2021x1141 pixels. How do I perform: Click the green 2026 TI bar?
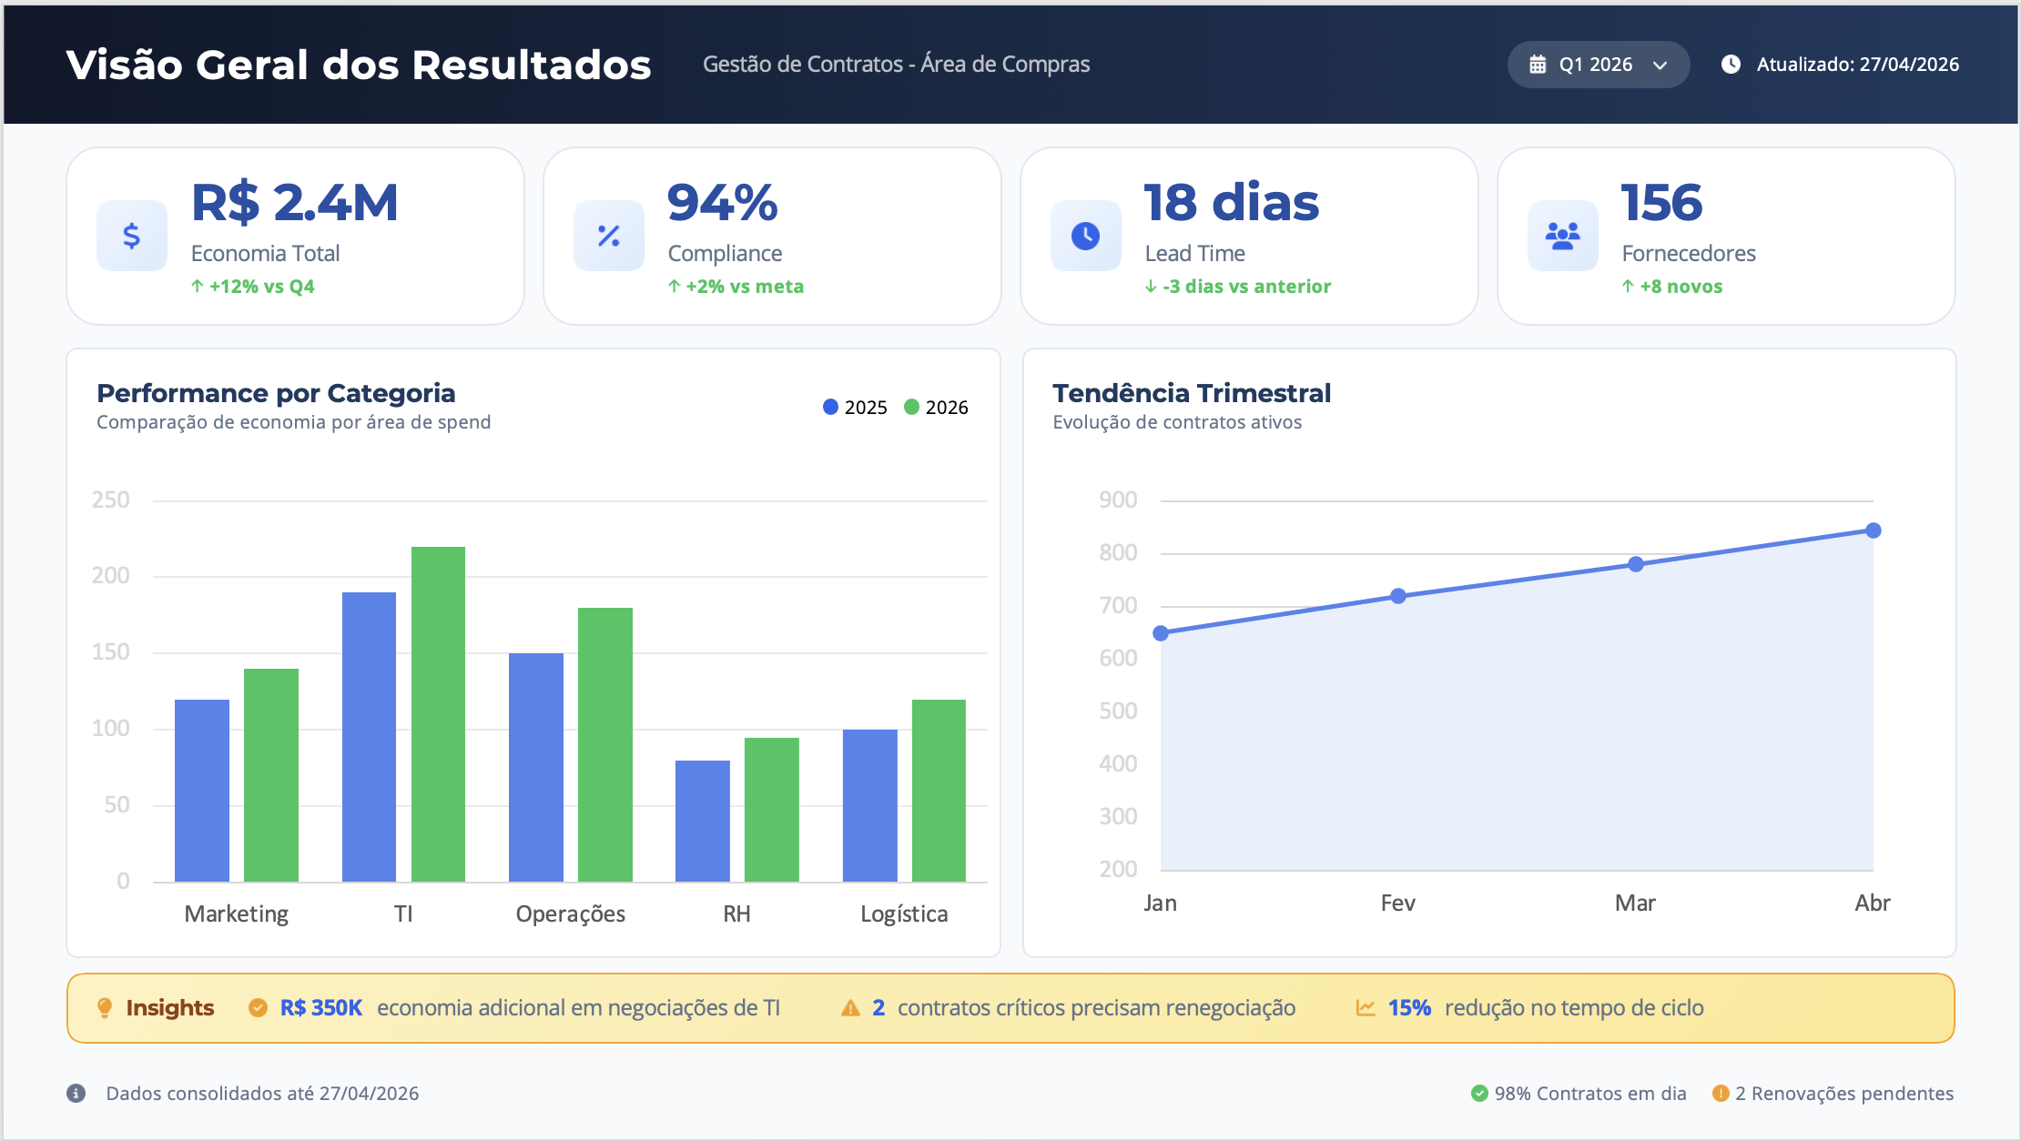point(438,714)
